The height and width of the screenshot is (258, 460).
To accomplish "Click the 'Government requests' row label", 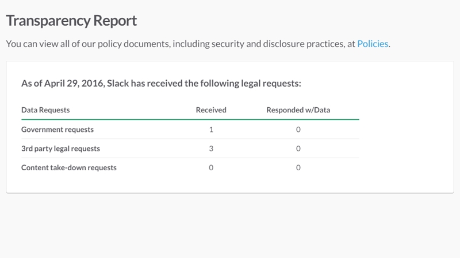I will pyautogui.click(x=57, y=130).
